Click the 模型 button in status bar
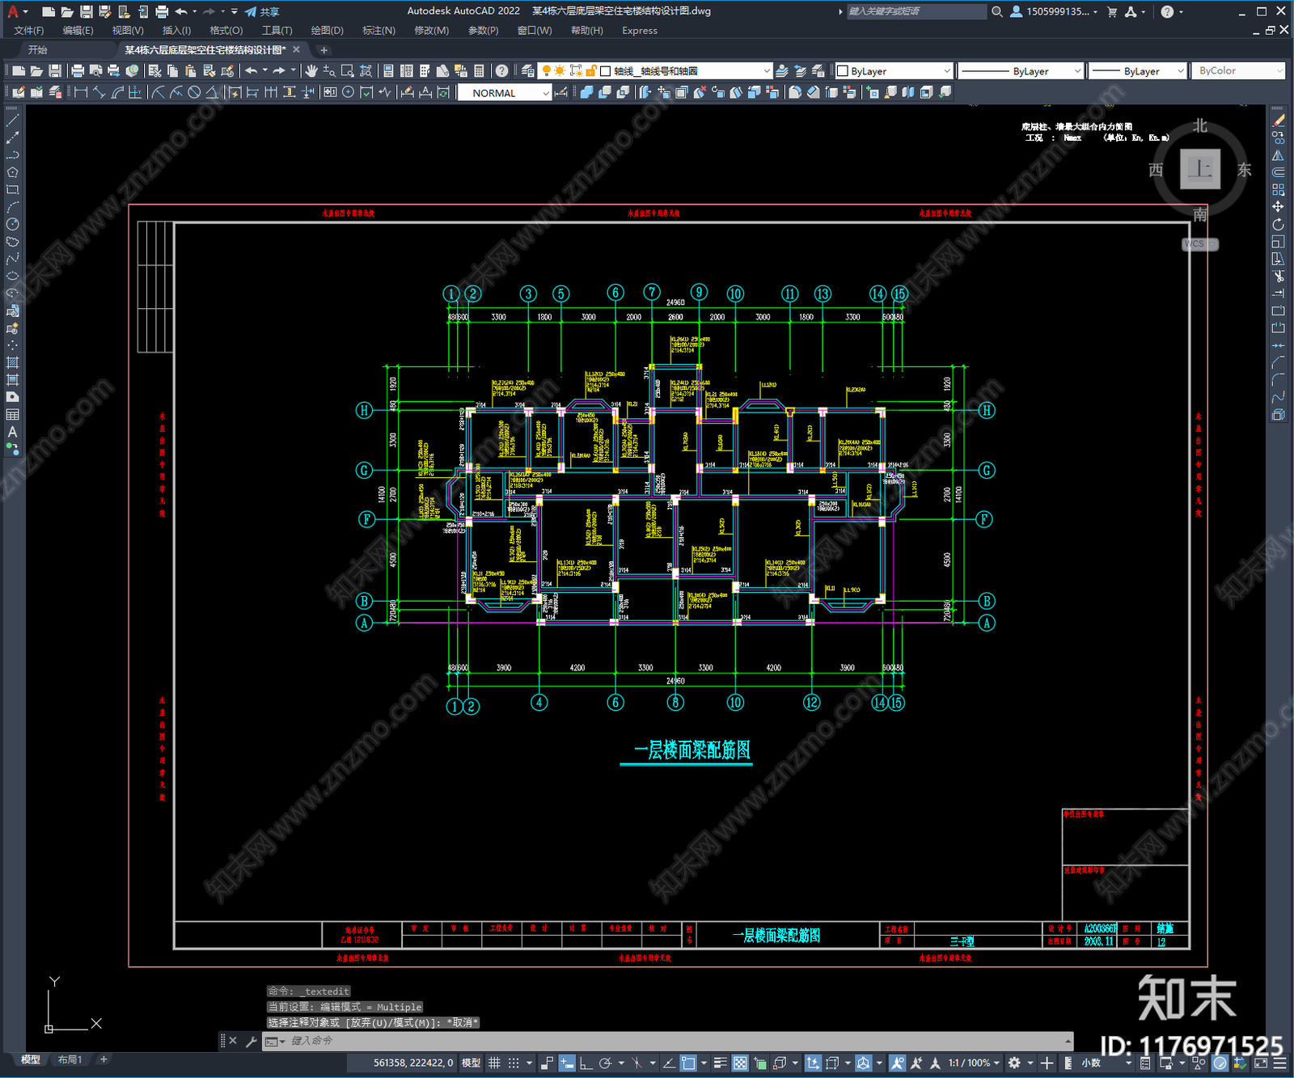Screen dimensions: 1294x1078 tap(471, 1063)
